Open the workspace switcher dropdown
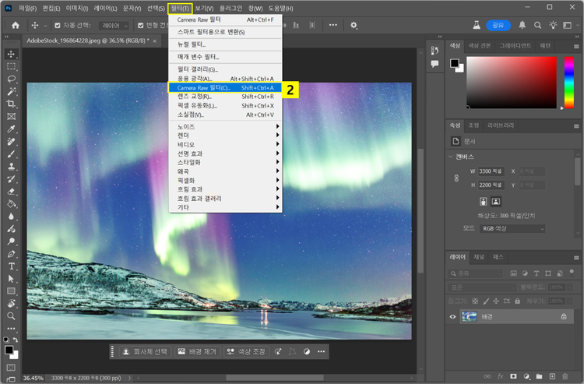Screen dimensions: 584x384 [x=569, y=26]
